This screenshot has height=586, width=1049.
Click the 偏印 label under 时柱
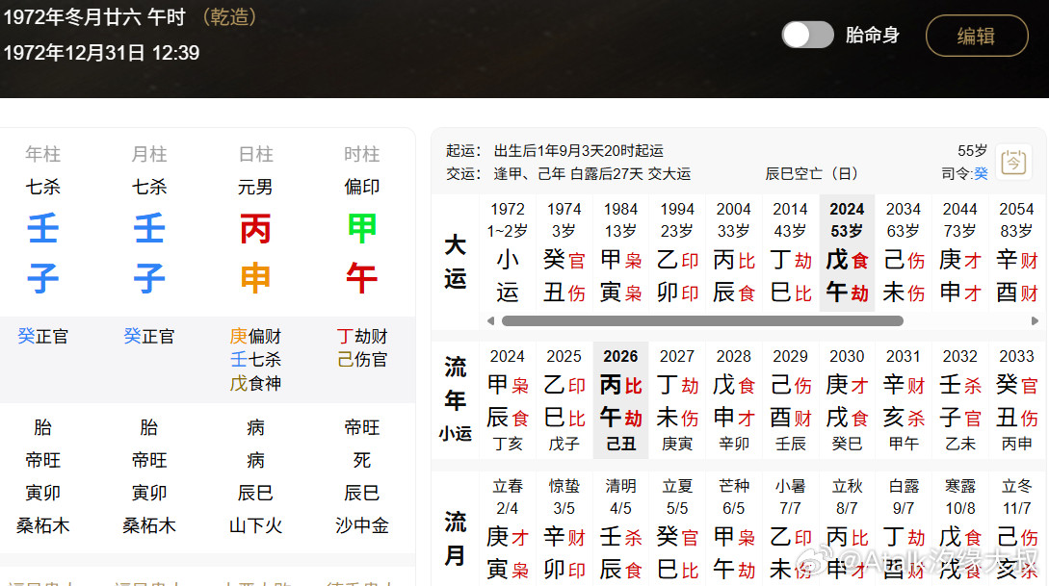[x=362, y=187]
